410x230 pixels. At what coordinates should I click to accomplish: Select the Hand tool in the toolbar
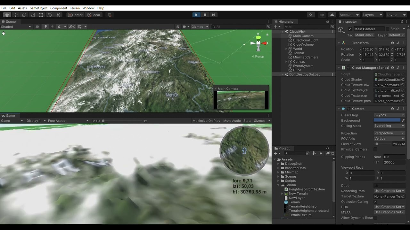pyautogui.click(x=7, y=15)
